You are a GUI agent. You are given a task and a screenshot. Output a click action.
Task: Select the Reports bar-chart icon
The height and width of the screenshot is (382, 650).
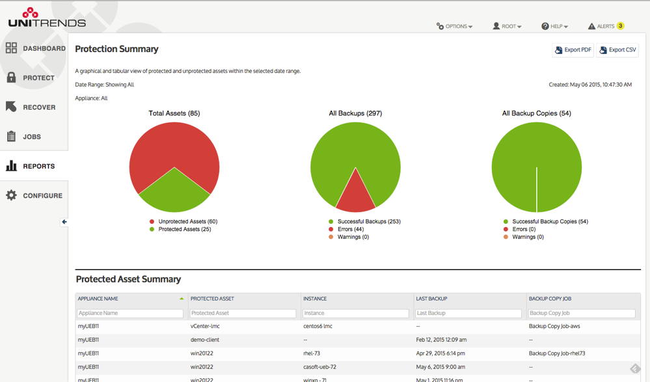tap(12, 166)
